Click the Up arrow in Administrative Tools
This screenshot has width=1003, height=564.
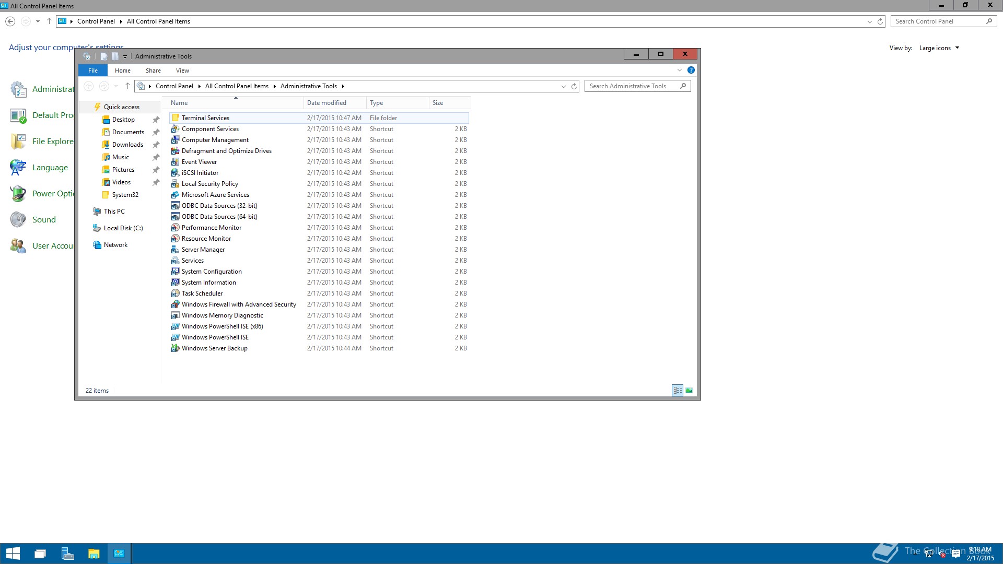tap(127, 86)
